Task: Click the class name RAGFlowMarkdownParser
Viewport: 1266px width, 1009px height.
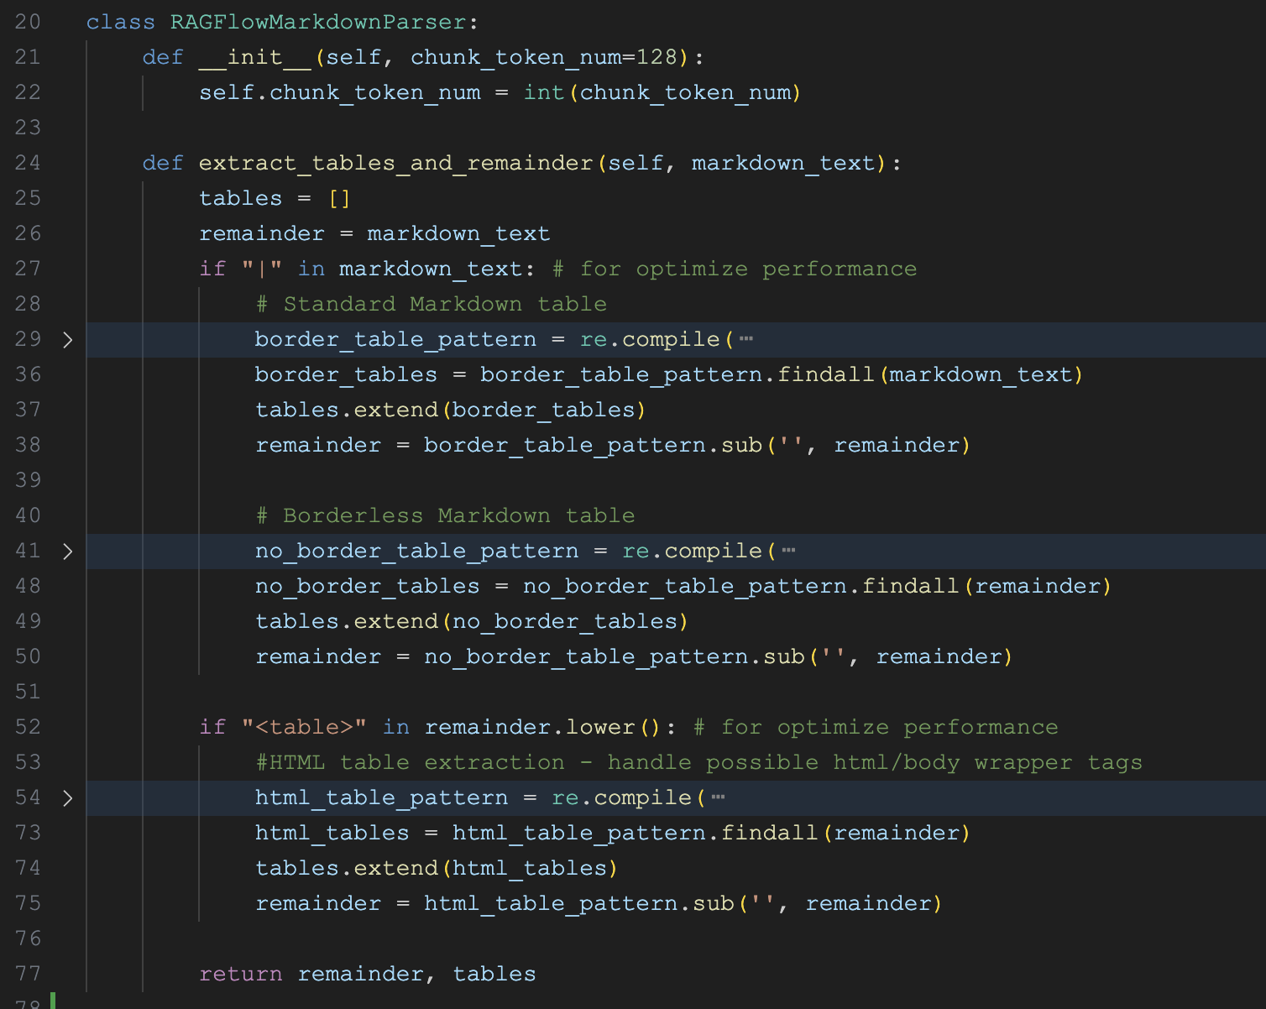Action: click(x=318, y=22)
